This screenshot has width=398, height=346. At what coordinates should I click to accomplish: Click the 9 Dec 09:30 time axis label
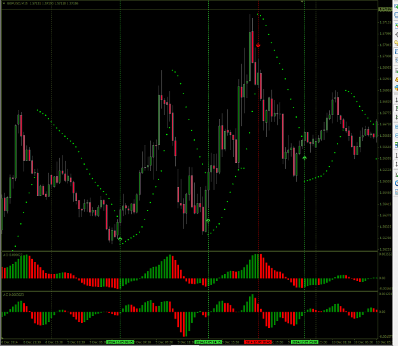click(x=164, y=342)
